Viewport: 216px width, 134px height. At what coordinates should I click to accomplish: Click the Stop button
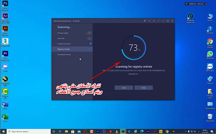point(144,88)
